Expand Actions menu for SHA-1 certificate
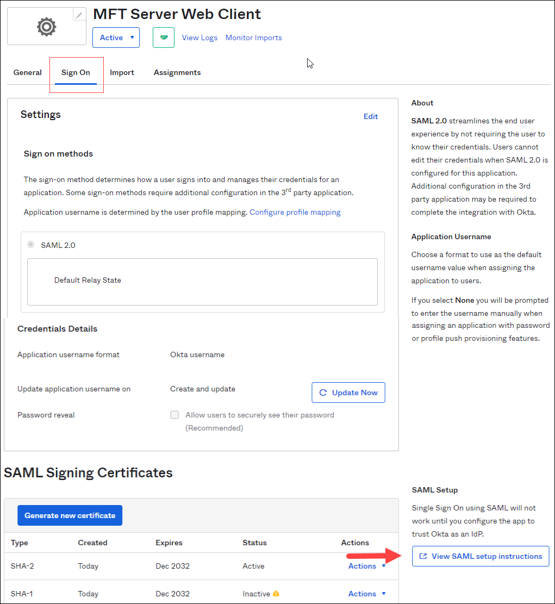555x604 pixels. [367, 594]
